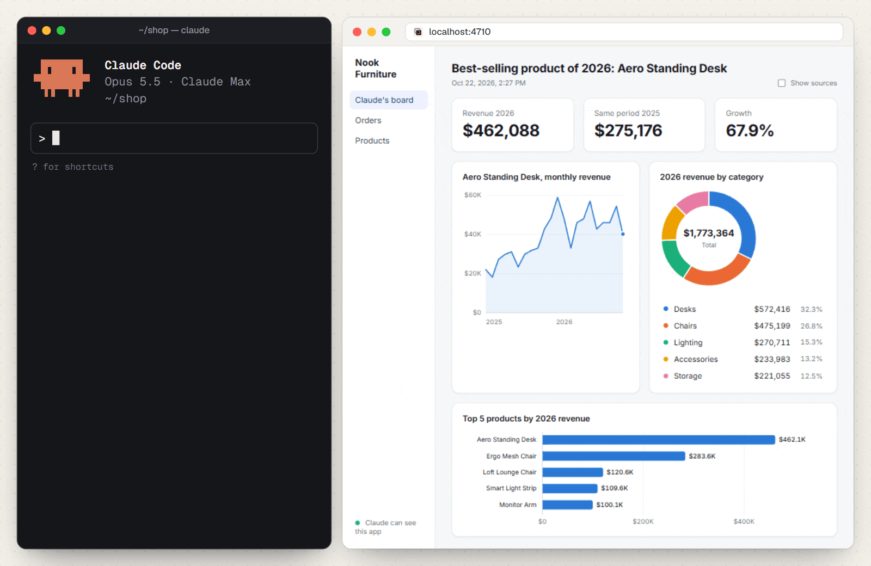The height and width of the screenshot is (566, 871).
Task: Click the green Lighting legend dot
Action: (x=665, y=342)
